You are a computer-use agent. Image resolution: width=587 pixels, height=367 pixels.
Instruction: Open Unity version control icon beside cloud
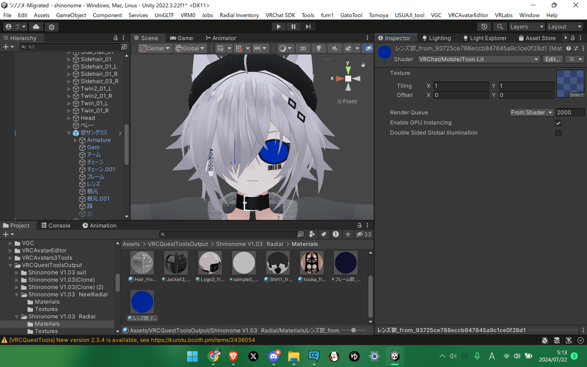click(x=52, y=27)
